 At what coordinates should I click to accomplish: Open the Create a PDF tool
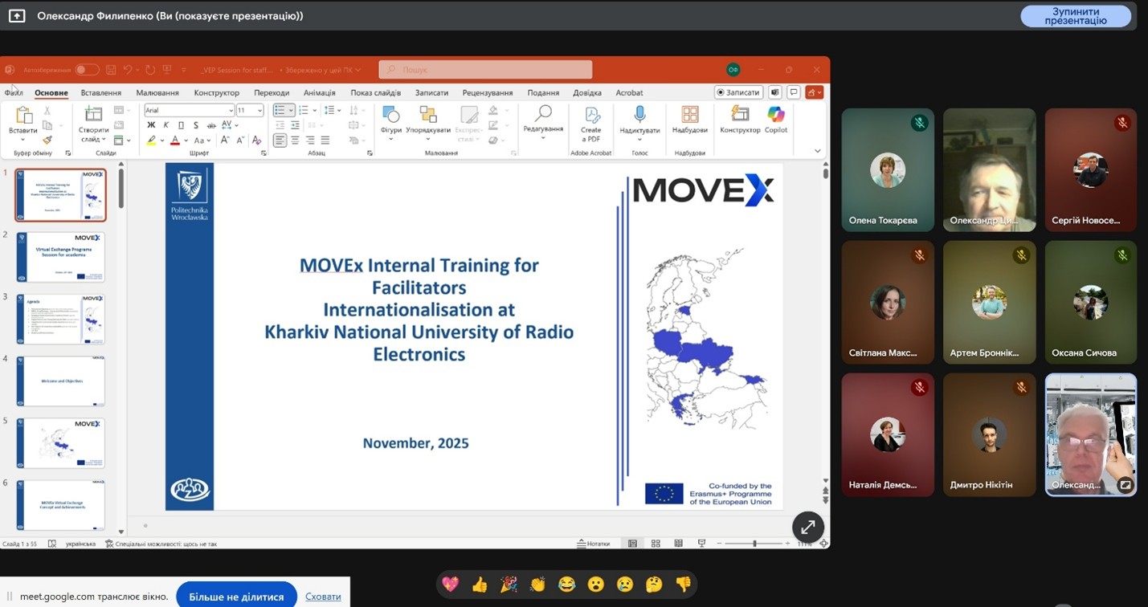pyautogui.click(x=590, y=123)
